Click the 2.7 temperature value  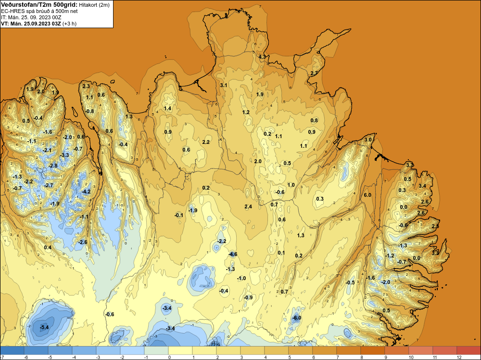click(314, 73)
